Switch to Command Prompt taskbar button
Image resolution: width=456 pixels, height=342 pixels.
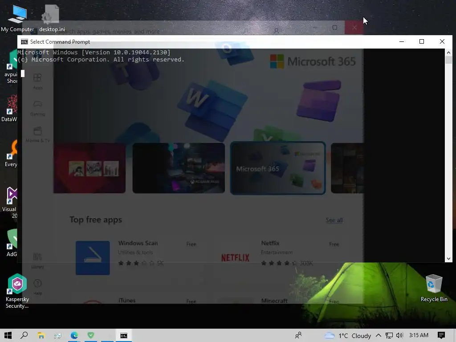pyautogui.click(x=124, y=335)
